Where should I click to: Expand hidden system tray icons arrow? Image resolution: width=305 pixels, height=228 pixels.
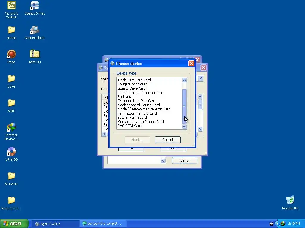277,224
